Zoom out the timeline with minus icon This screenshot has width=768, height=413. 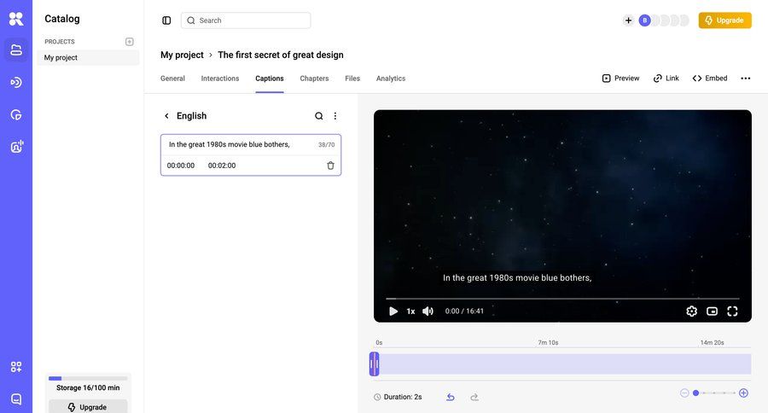(684, 393)
